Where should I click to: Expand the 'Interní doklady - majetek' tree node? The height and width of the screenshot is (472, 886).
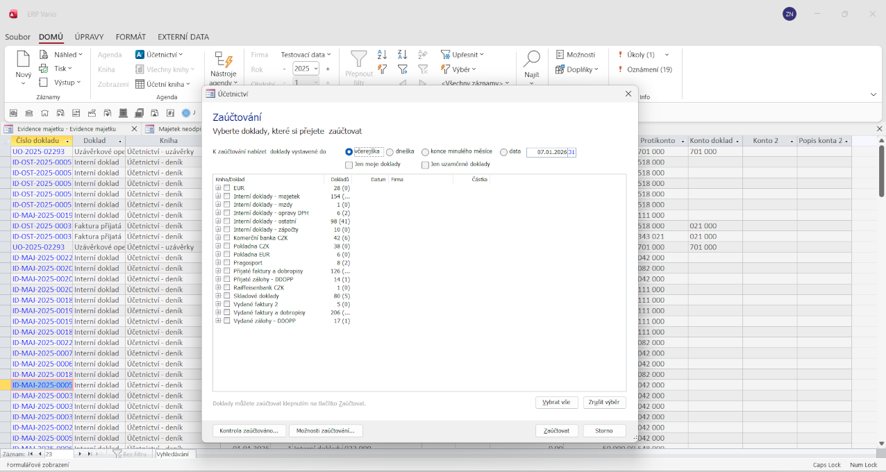(x=218, y=196)
